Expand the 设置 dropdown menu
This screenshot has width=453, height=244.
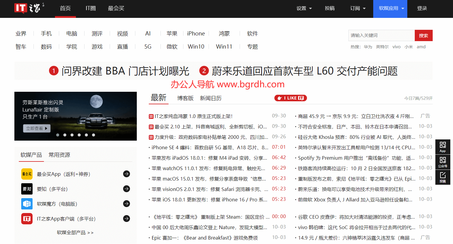(304, 8)
